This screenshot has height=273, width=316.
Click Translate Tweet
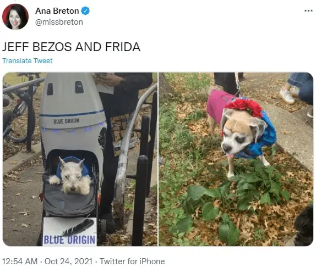(28, 61)
